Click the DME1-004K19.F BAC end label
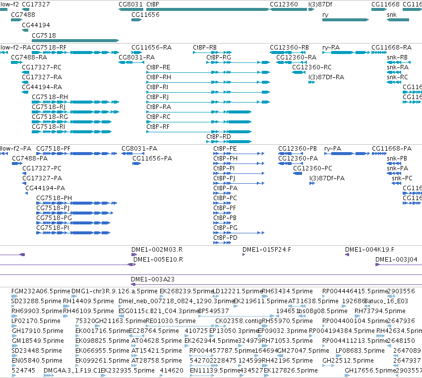422x378 pixels. point(369,250)
